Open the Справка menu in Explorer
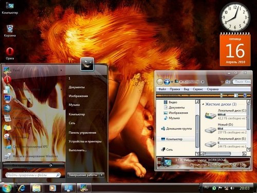The width and height of the screenshot is (257, 193). click(213, 89)
